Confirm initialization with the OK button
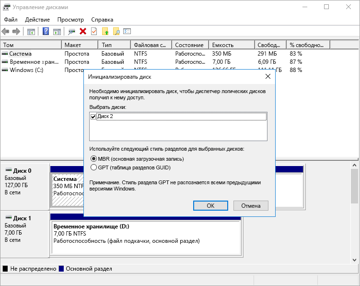360x286 pixels. [210, 205]
